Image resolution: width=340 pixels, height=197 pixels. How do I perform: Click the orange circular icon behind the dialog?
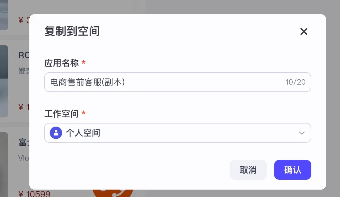point(113,193)
